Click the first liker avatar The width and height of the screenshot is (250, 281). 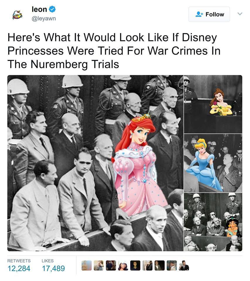tap(87, 265)
